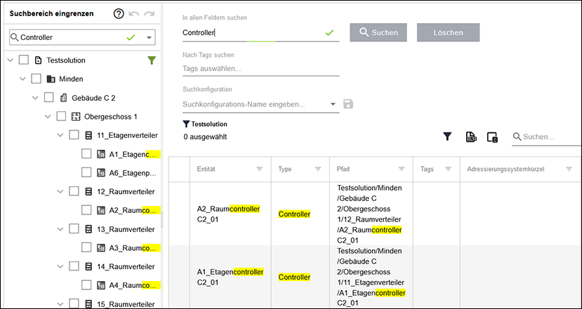Screen dimensions: 582x309
Task: Click the export file icon above table
Action: coord(471,137)
